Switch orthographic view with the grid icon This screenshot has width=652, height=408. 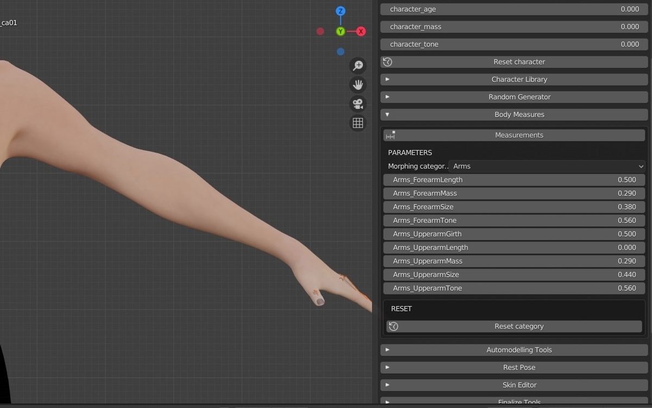358,123
